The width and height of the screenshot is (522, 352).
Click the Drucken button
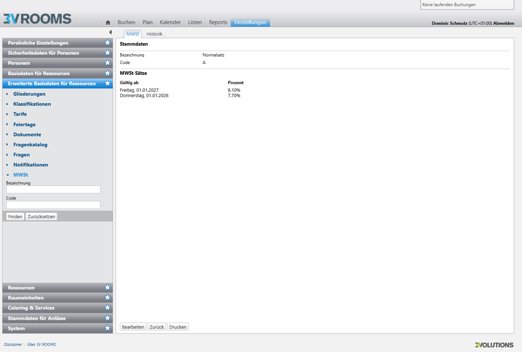point(178,327)
